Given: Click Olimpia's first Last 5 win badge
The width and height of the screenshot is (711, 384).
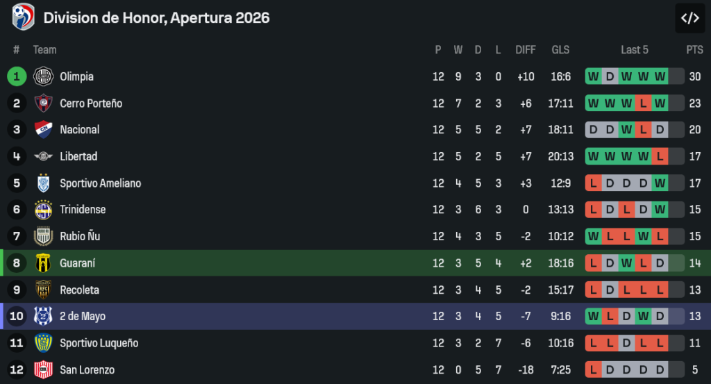Looking at the screenshot, I should (594, 76).
